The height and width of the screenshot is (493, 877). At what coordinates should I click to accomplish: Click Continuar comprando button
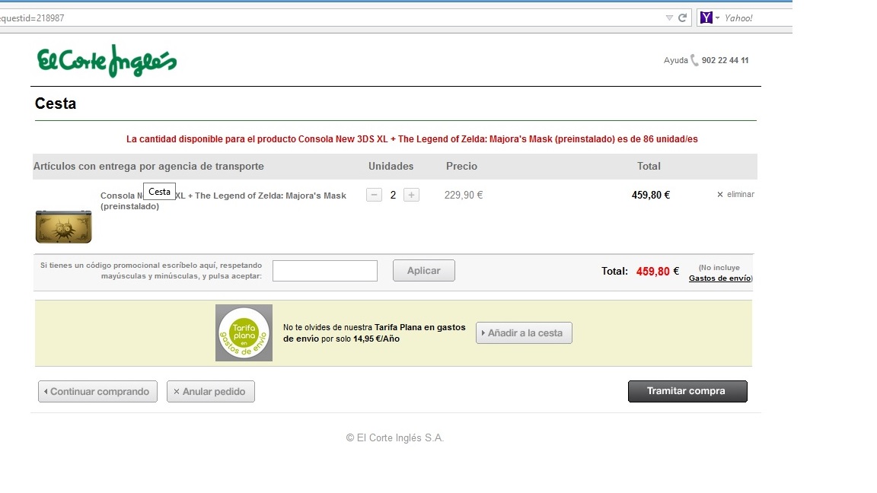(x=98, y=391)
